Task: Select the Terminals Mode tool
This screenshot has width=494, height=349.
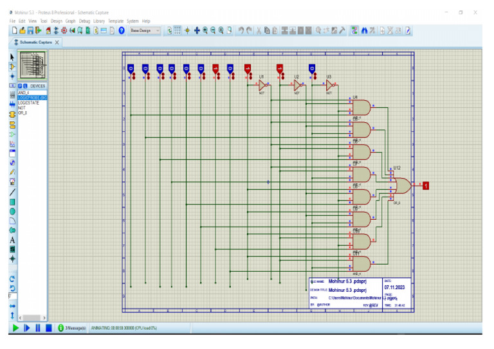Action: click(12, 125)
